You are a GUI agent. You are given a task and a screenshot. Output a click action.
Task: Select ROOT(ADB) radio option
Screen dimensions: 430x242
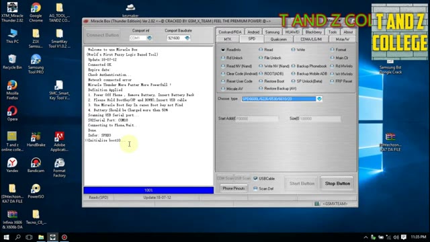tap(271, 73)
